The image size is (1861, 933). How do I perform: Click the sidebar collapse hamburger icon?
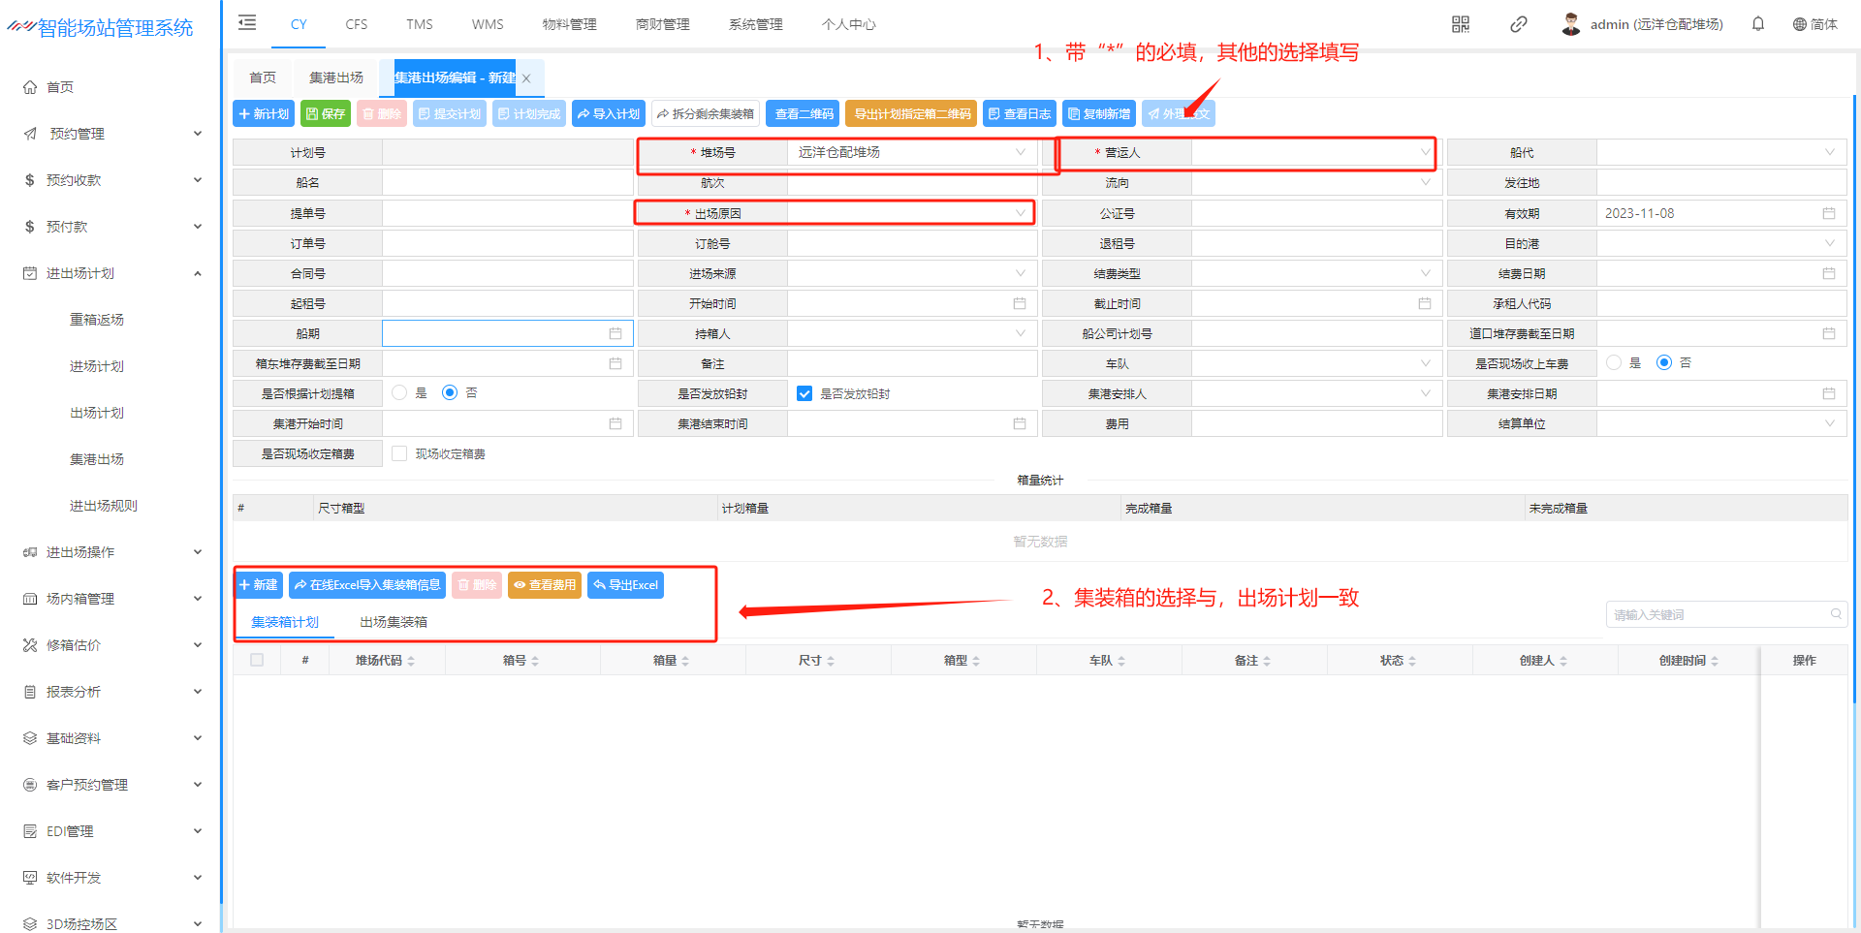247,23
